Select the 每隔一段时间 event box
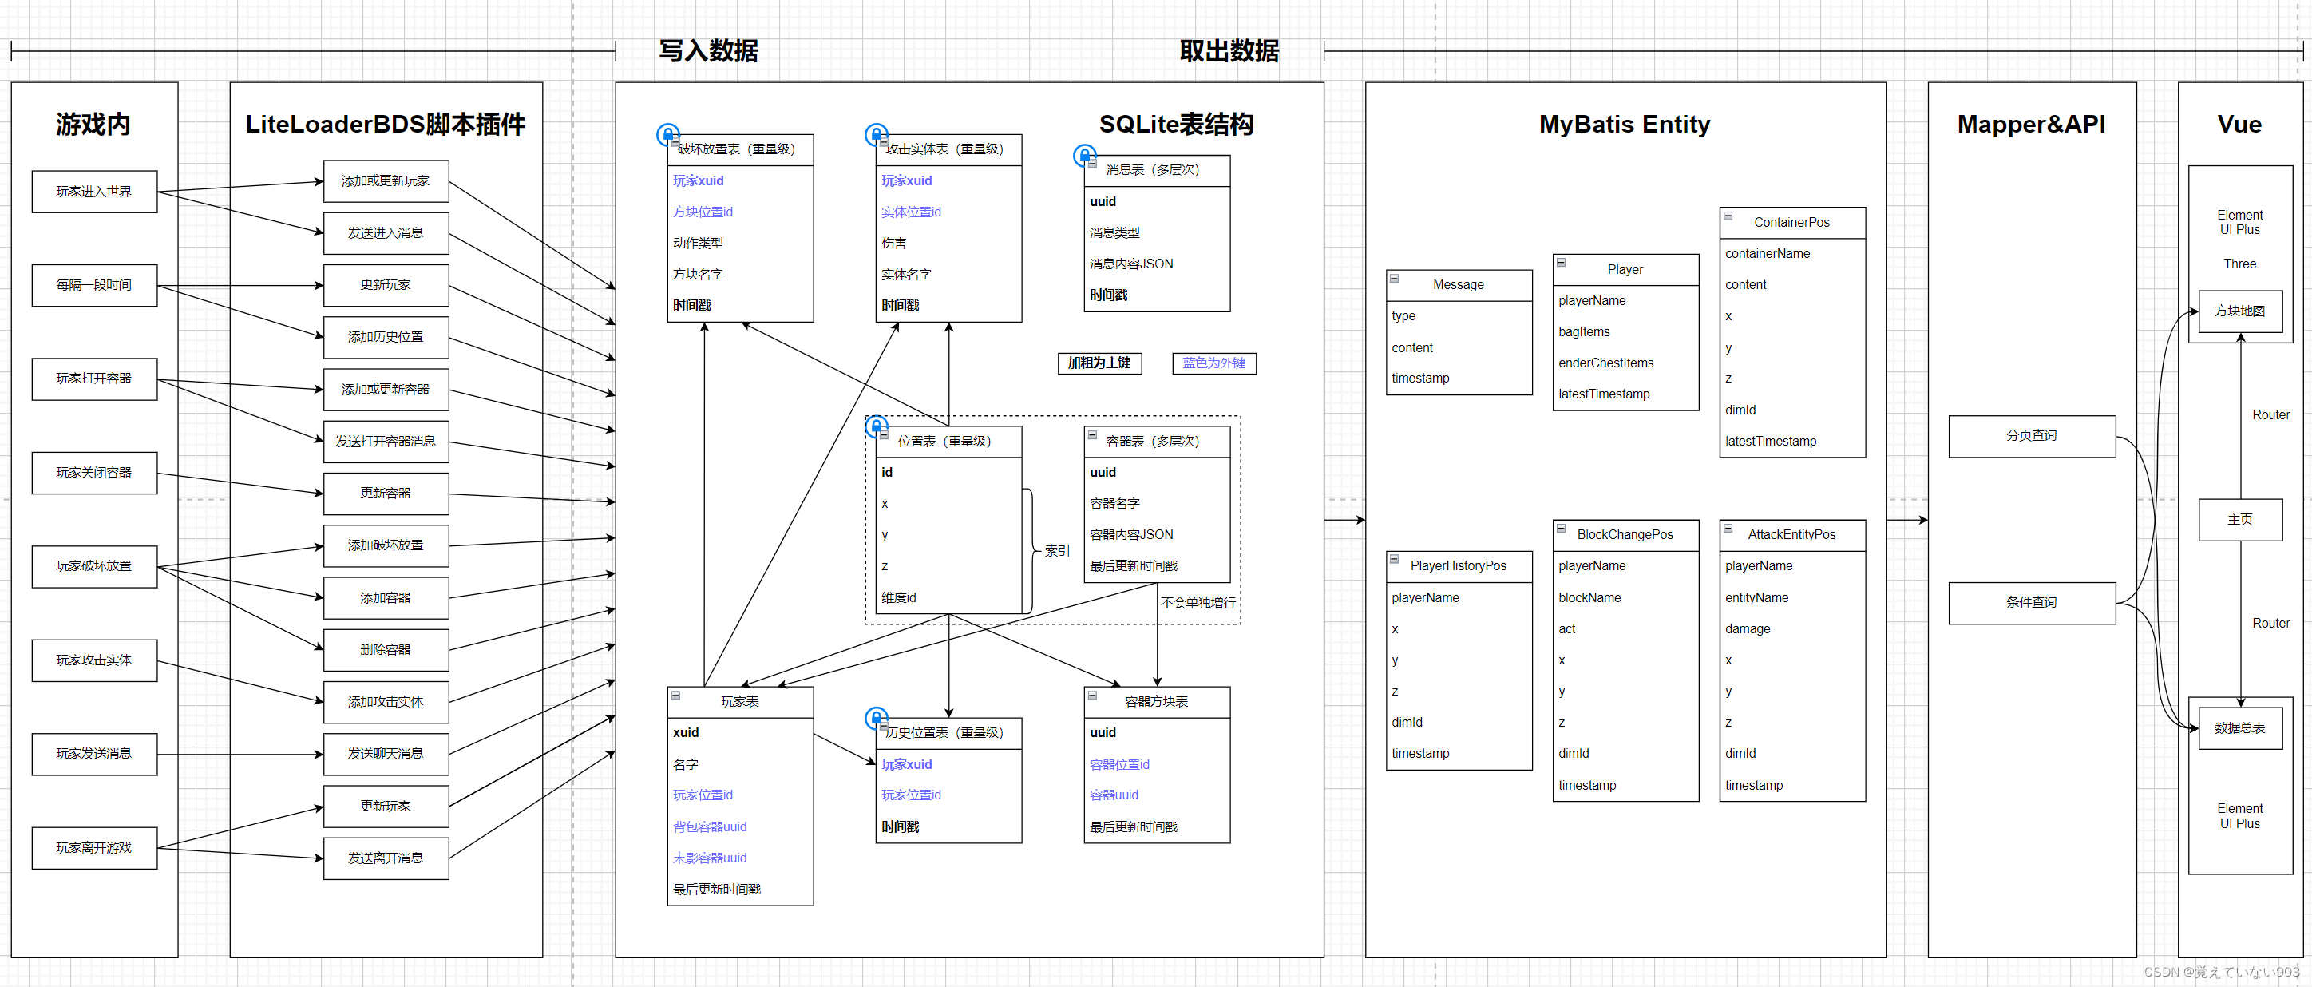The height and width of the screenshot is (987, 2312). (x=94, y=285)
